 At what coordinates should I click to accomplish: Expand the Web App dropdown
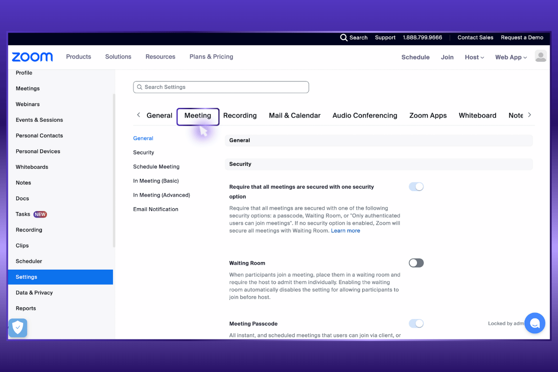[511, 57]
